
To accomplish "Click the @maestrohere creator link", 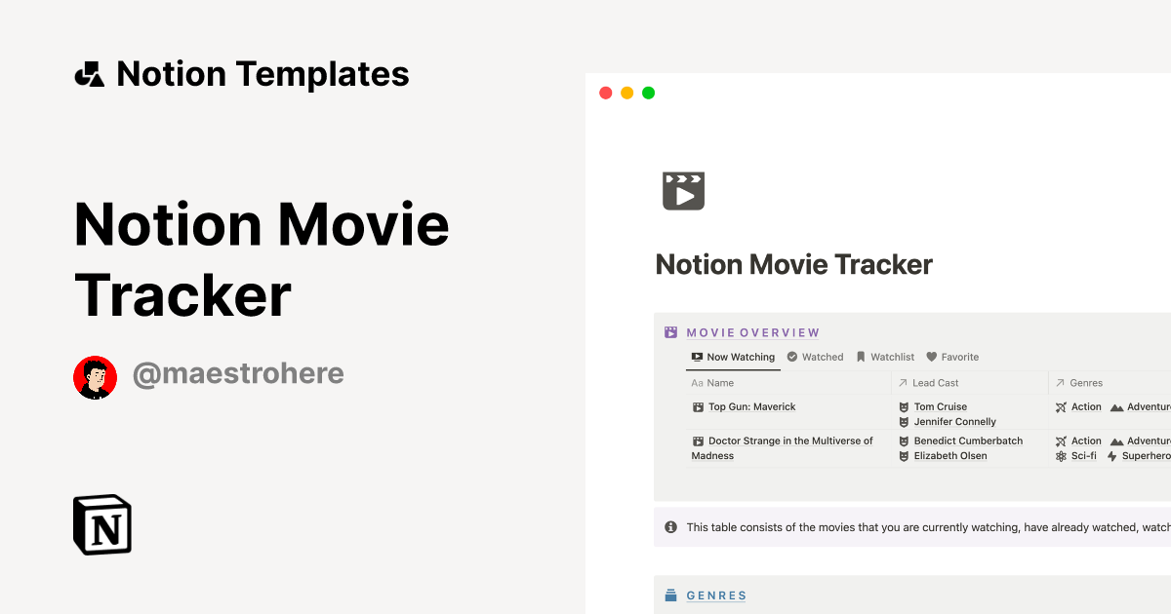I will (x=238, y=374).
